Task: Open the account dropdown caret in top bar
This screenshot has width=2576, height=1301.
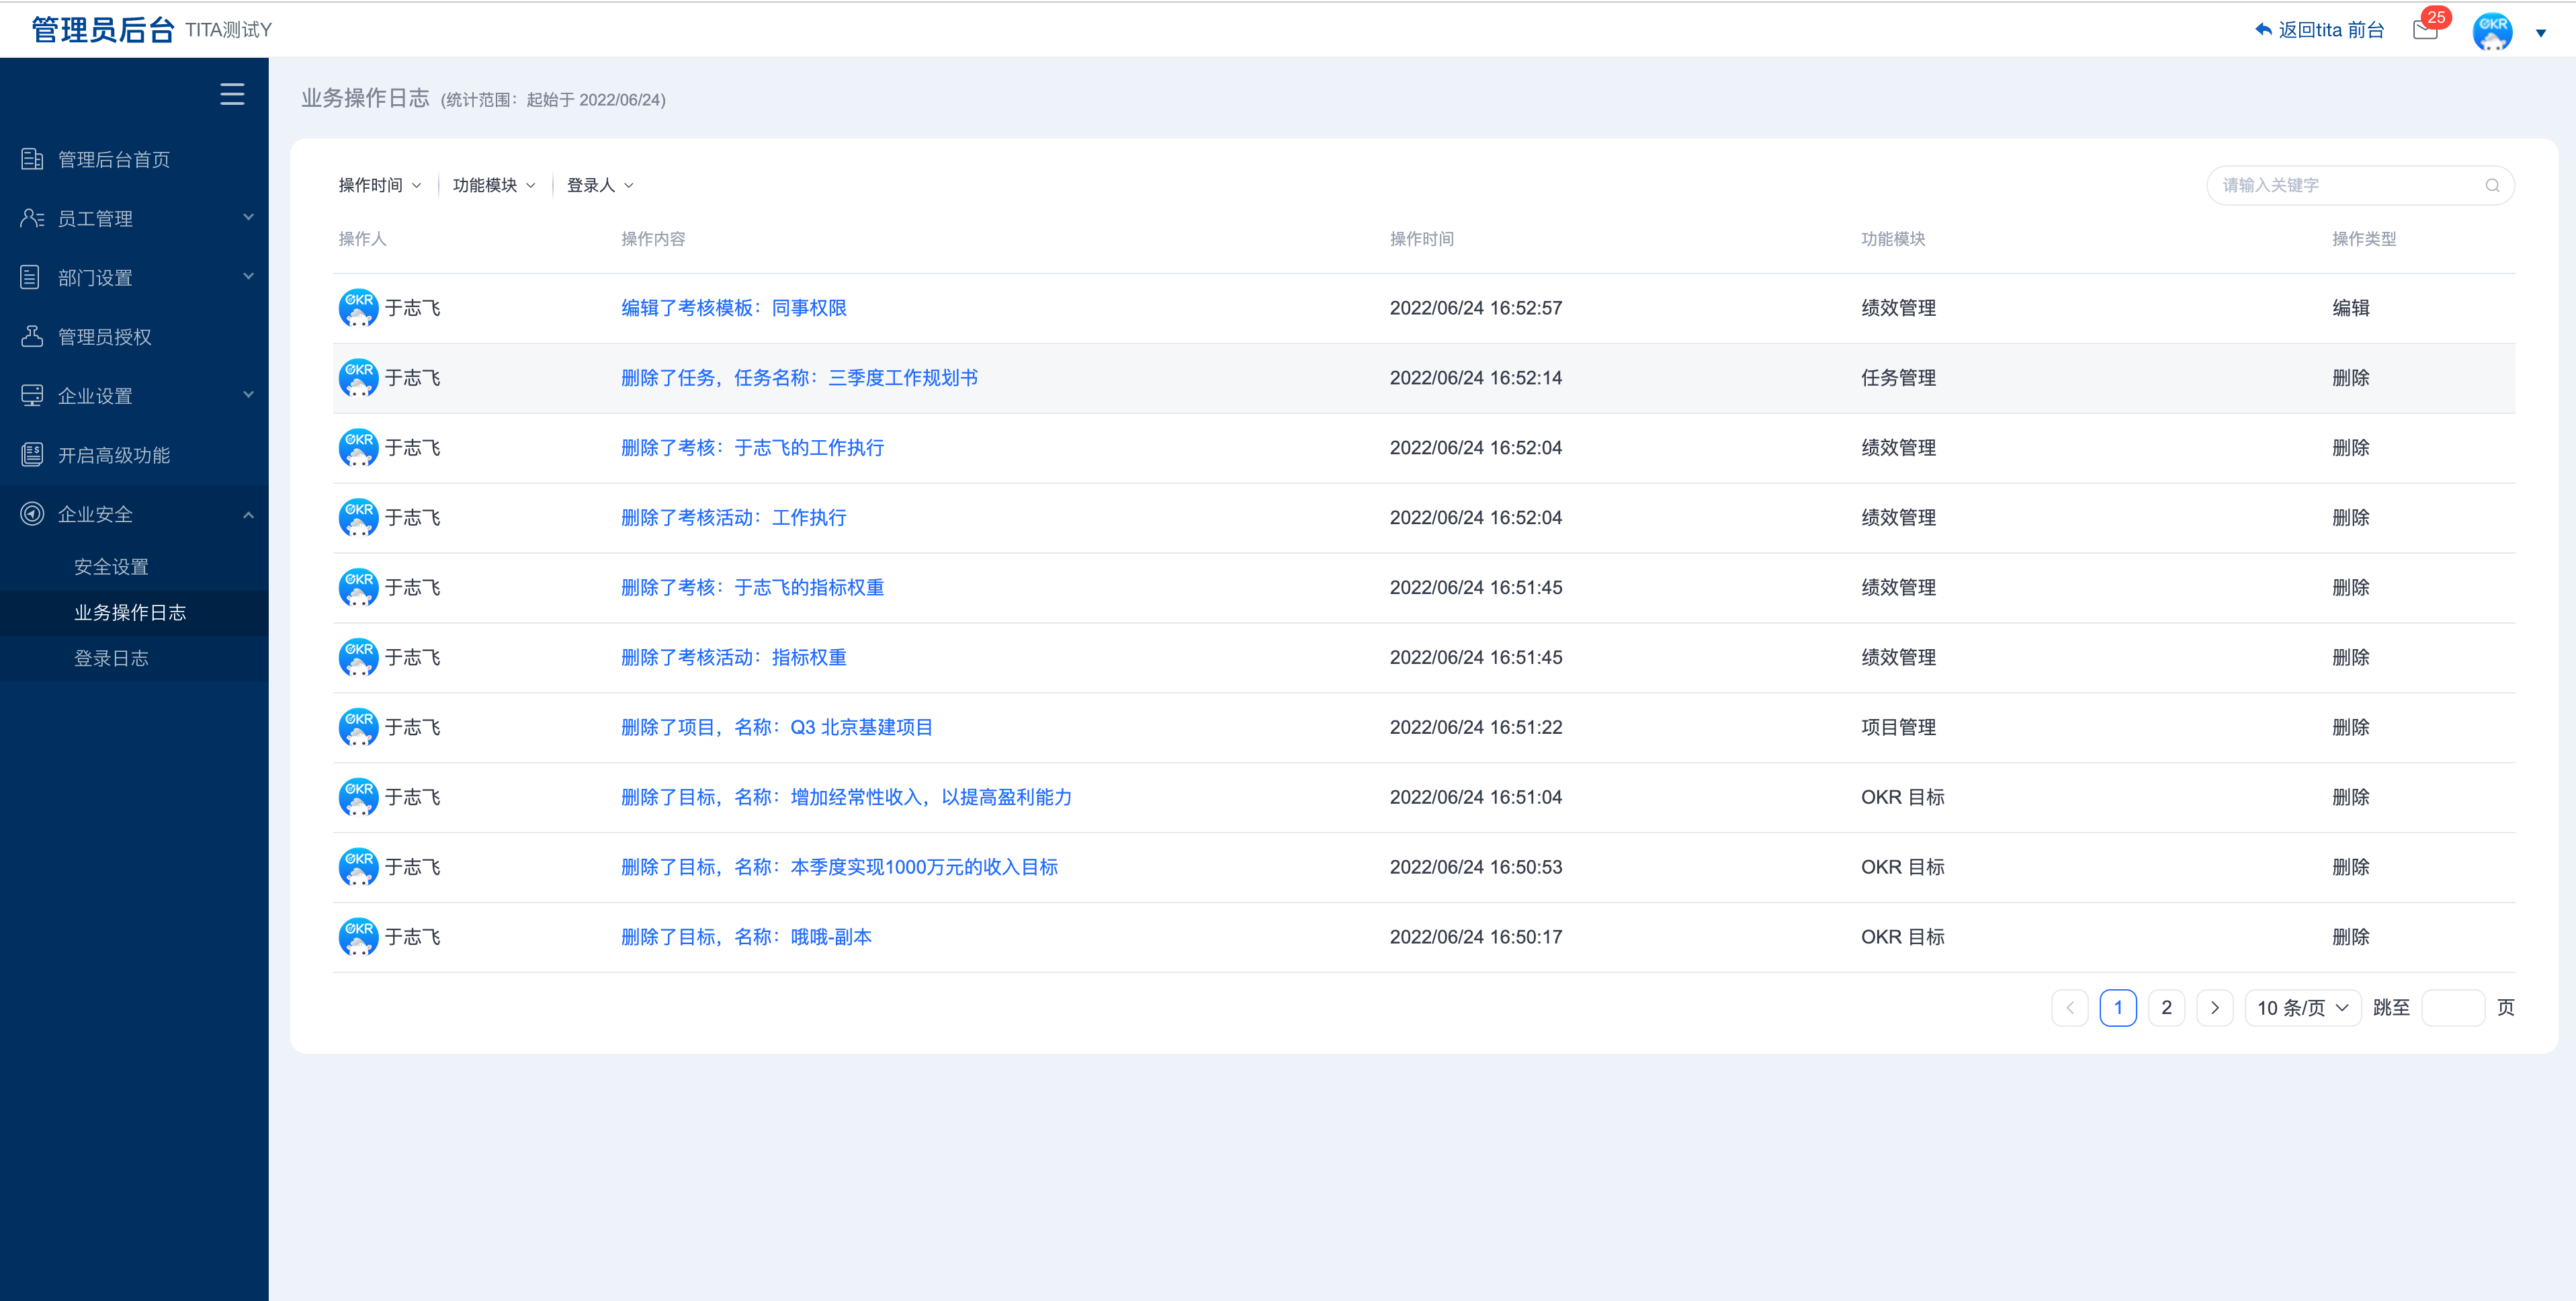Action: [x=2541, y=33]
